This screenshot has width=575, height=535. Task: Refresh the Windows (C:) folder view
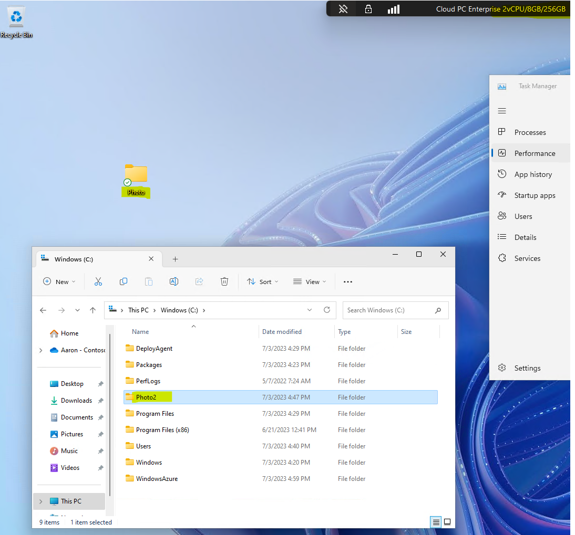(327, 310)
